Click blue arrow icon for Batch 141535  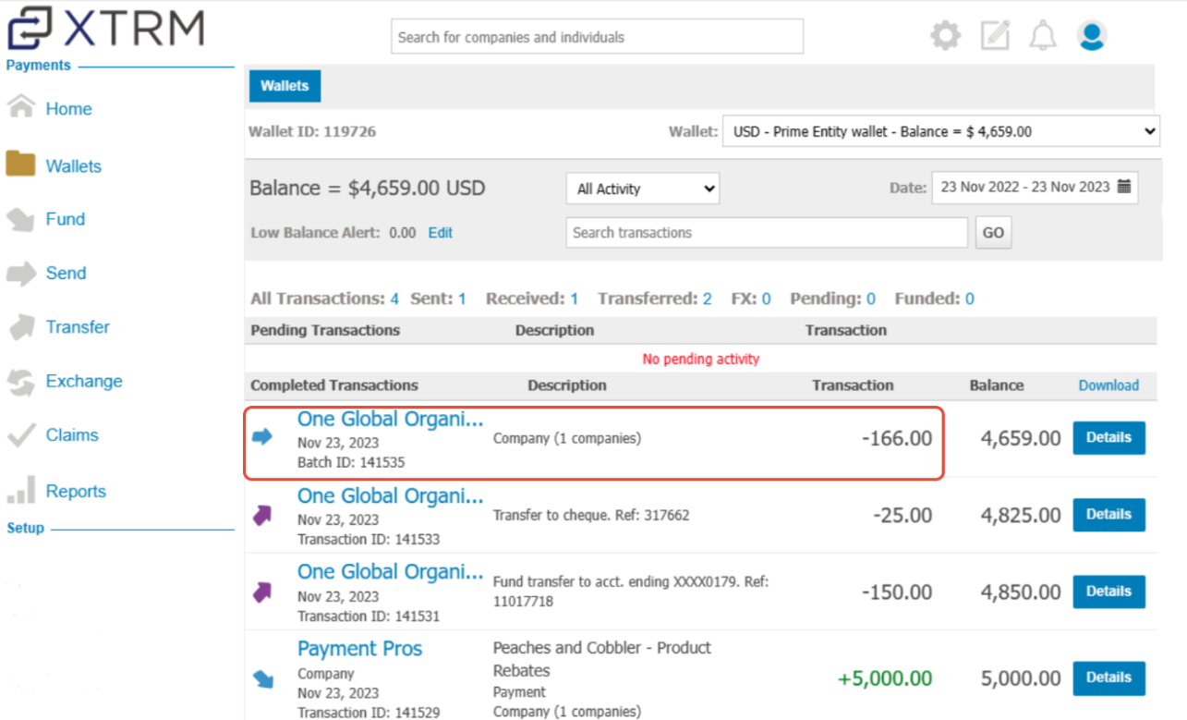coord(262,436)
